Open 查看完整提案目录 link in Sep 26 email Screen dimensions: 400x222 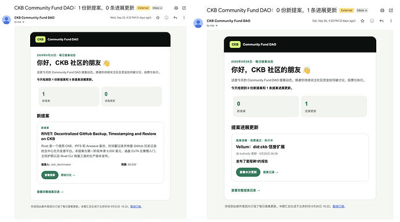245,190
